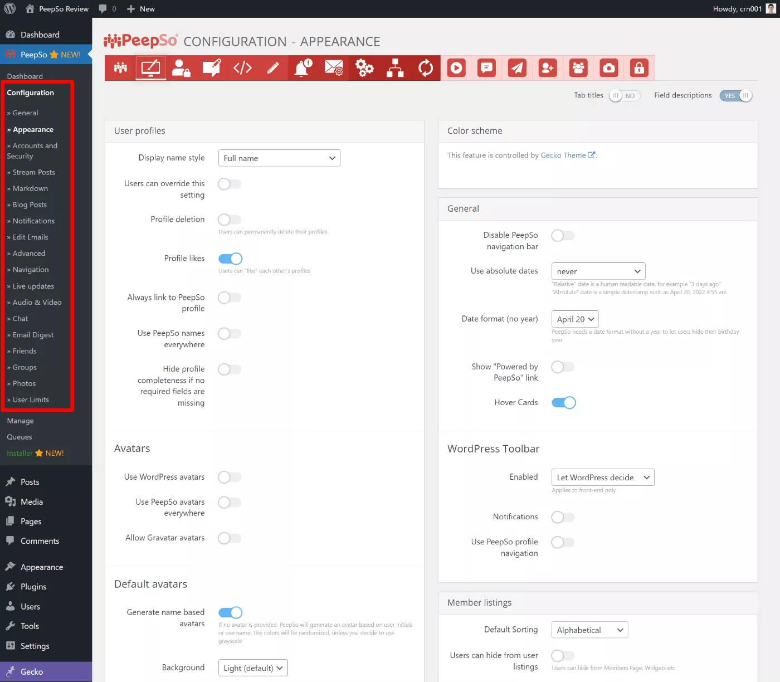This screenshot has height=682, width=780.
Task: Enable the 'Powered by PeepSo' link toggle
Action: 563,367
